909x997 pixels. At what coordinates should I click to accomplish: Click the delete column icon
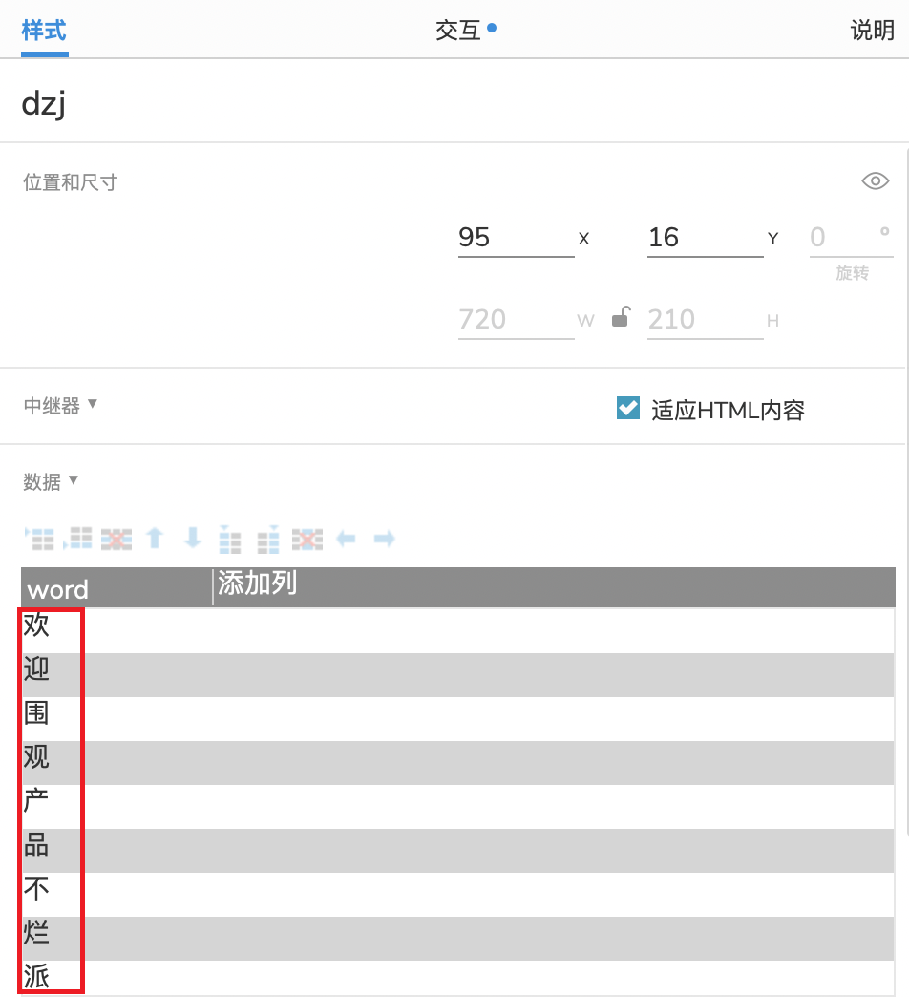click(x=307, y=540)
